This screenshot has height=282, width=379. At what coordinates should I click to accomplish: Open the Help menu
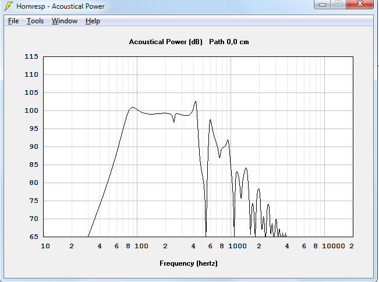pos(93,21)
